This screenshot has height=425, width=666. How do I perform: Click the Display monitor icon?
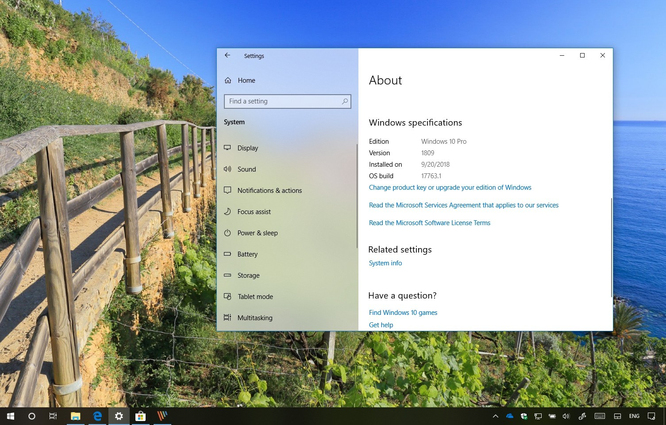[227, 148]
